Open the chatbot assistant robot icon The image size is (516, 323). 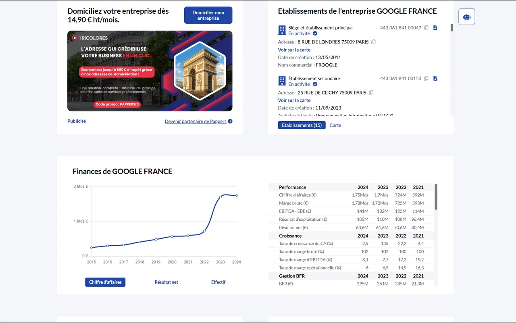tap(467, 17)
